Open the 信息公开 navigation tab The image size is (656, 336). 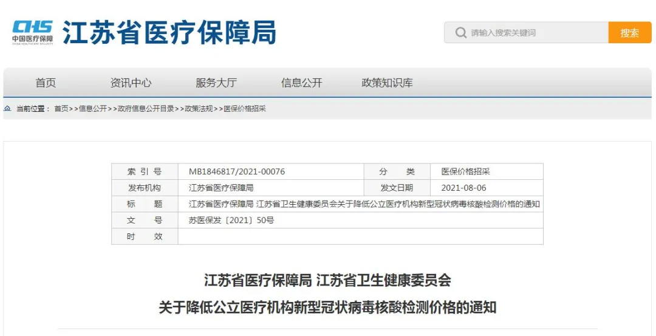click(302, 83)
